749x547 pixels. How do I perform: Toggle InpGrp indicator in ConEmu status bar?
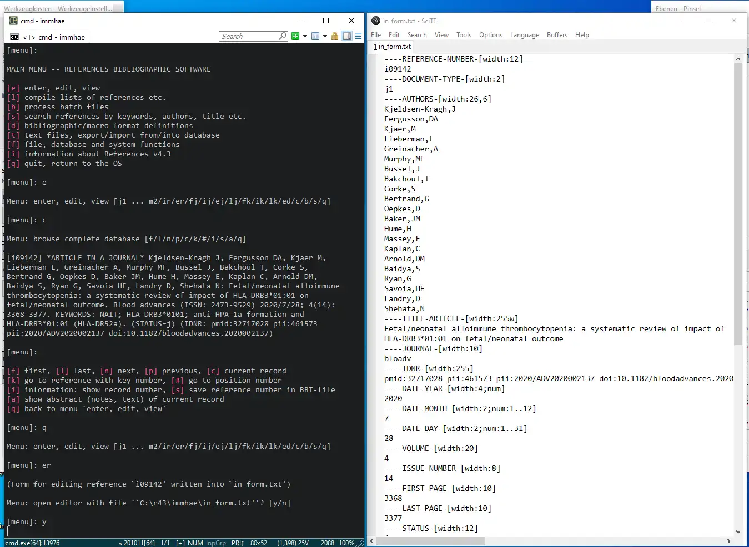tap(216, 543)
